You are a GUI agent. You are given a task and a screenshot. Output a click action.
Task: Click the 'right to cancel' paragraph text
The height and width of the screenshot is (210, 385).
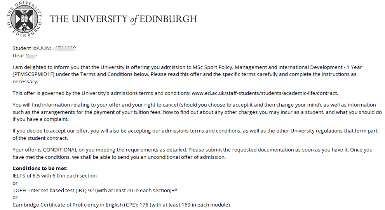pos(197,112)
